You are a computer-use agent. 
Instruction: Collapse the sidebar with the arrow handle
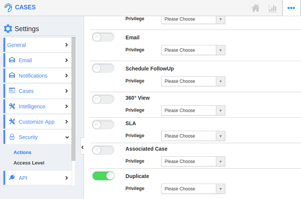tap(82, 147)
